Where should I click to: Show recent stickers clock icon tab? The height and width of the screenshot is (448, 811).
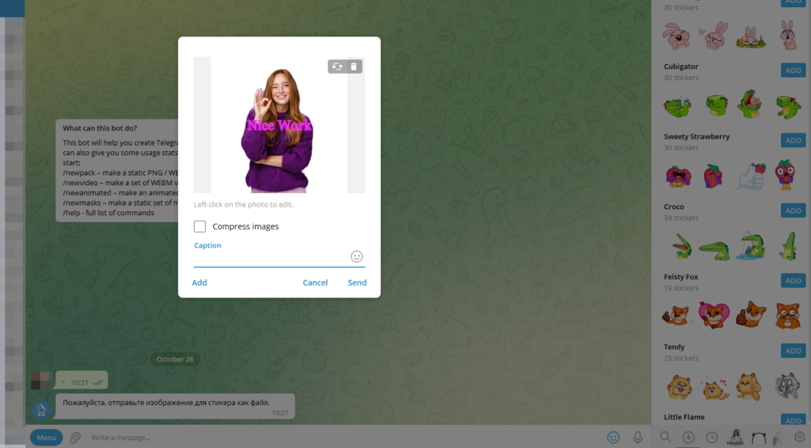click(x=712, y=437)
